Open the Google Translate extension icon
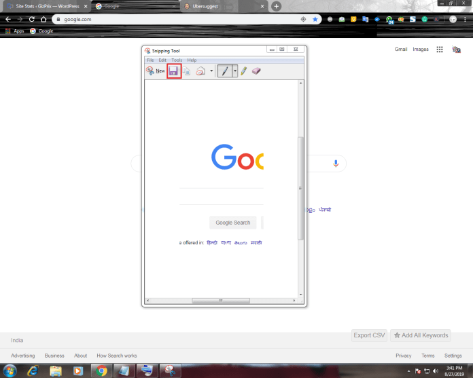 tap(366, 19)
